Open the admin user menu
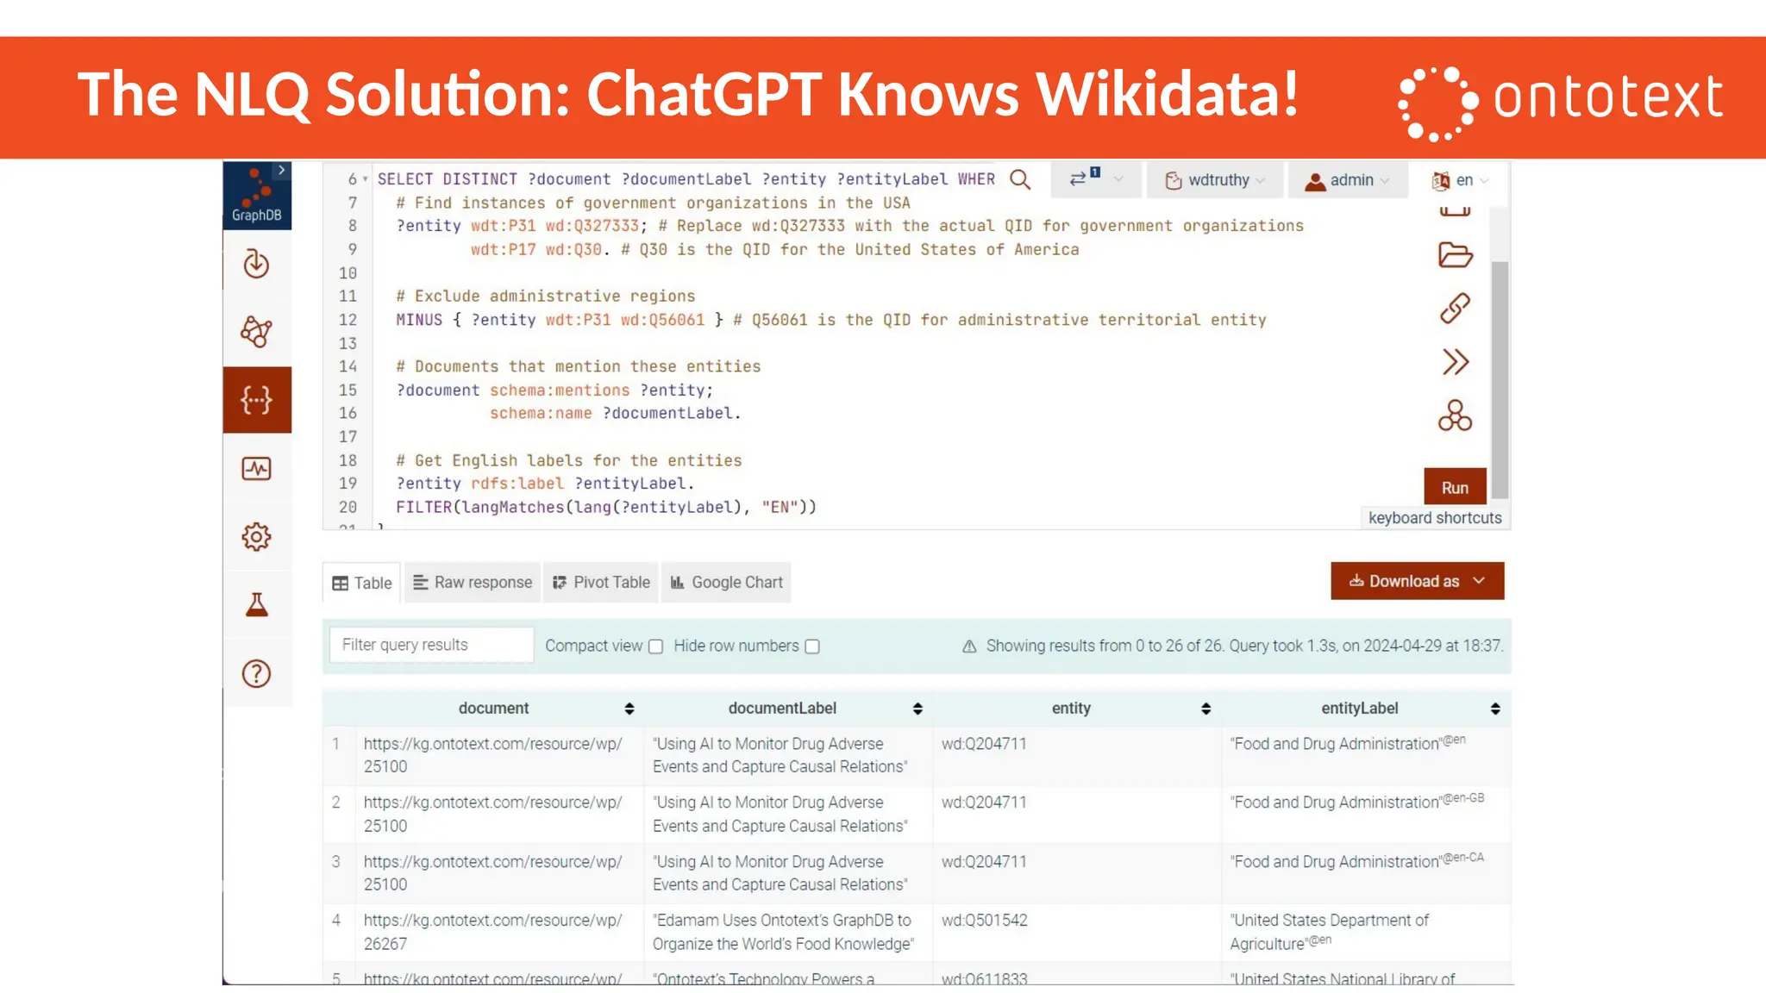The height and width of the screenshot is (993, 1766). click(1347, 180)
